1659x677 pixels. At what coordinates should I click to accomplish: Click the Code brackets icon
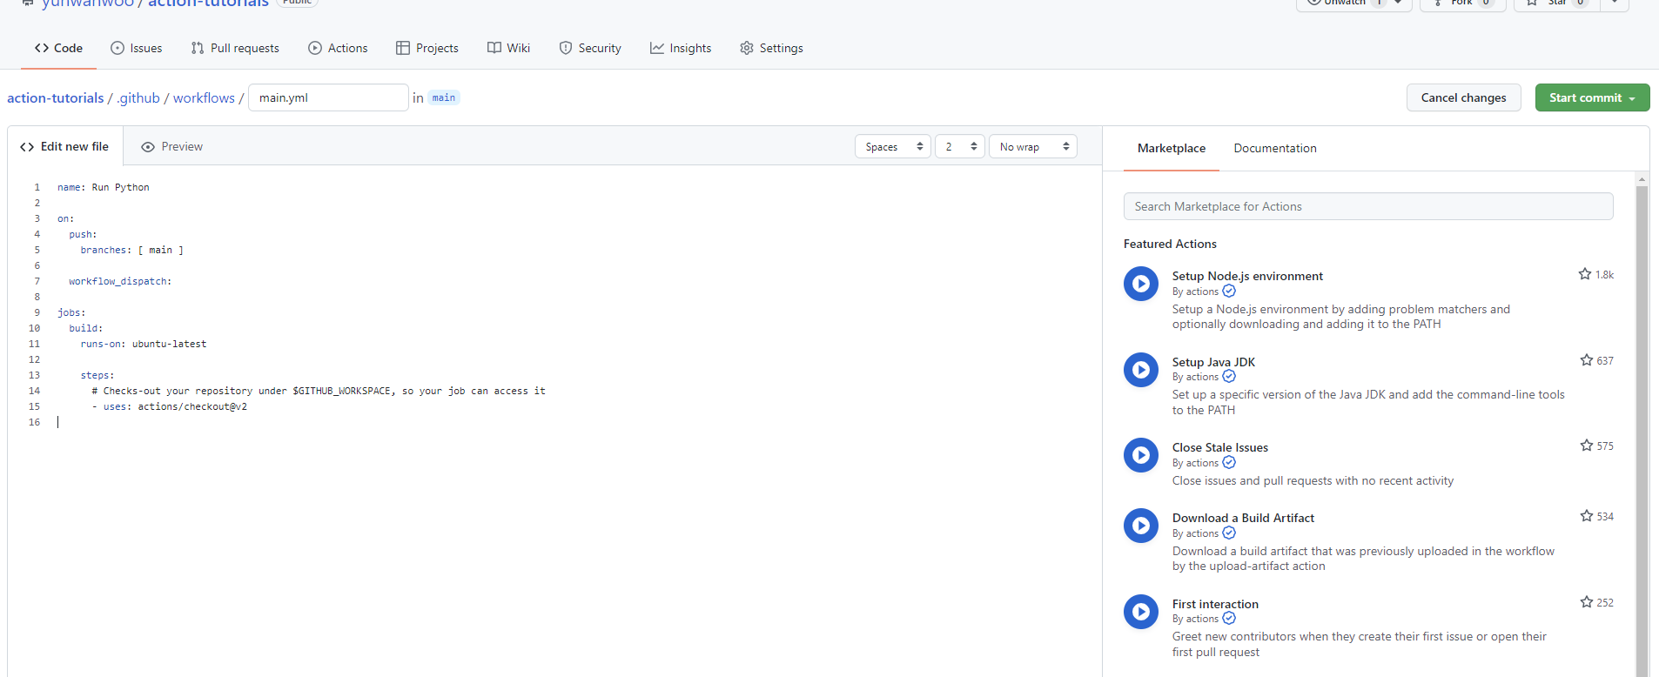pyautogui.click(x=42, y=48)
